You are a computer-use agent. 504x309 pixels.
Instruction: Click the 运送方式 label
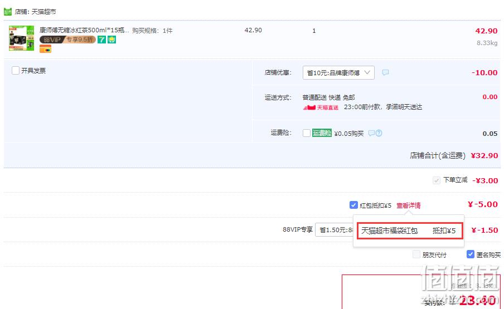pos(278,97)
